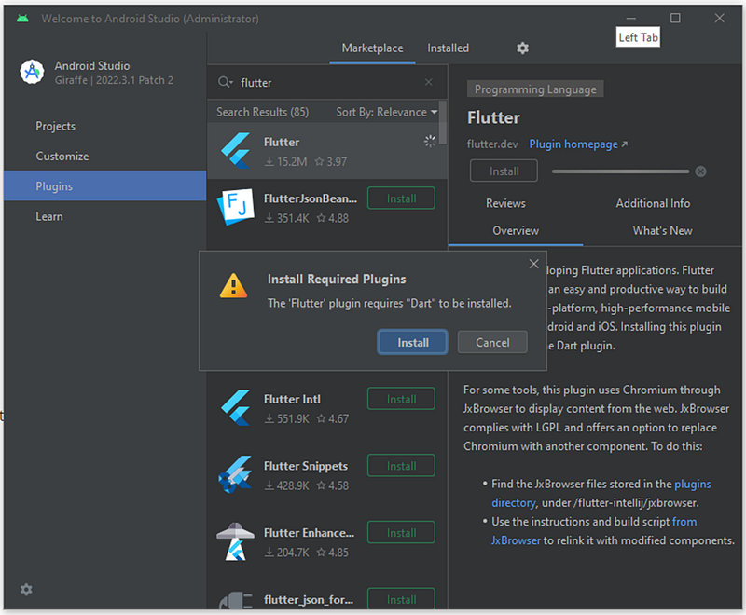Install the Flutter Intl plugin
This screenshot has width=746, height=615.
[401, 399]
